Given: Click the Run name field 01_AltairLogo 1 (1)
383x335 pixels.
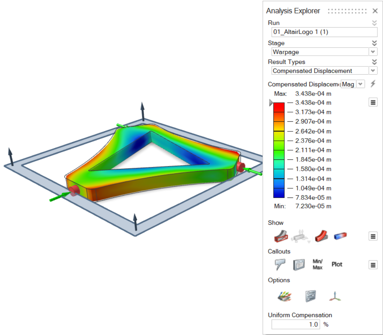Looking at the screenshot, I should click(x=324, y=32).
